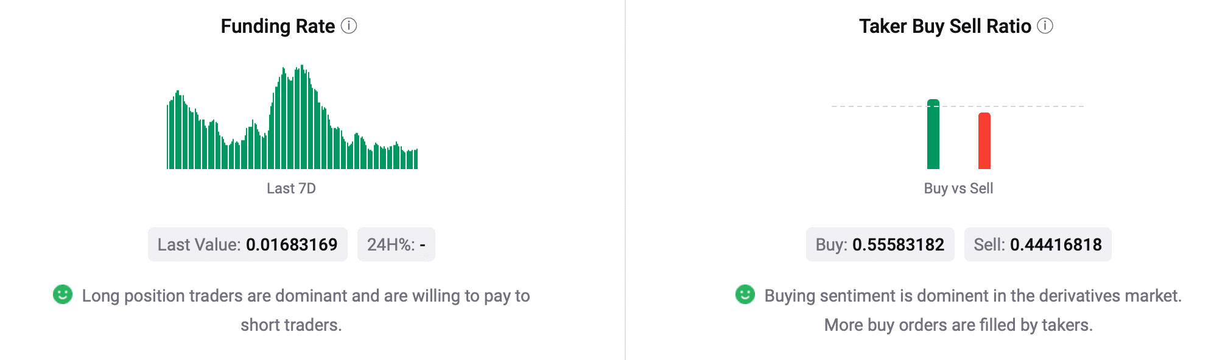Viewport: 1214px width, 360px height.
Task: Click the Taker Buy Sell Ratio info icon
Action: [1045, 26]
